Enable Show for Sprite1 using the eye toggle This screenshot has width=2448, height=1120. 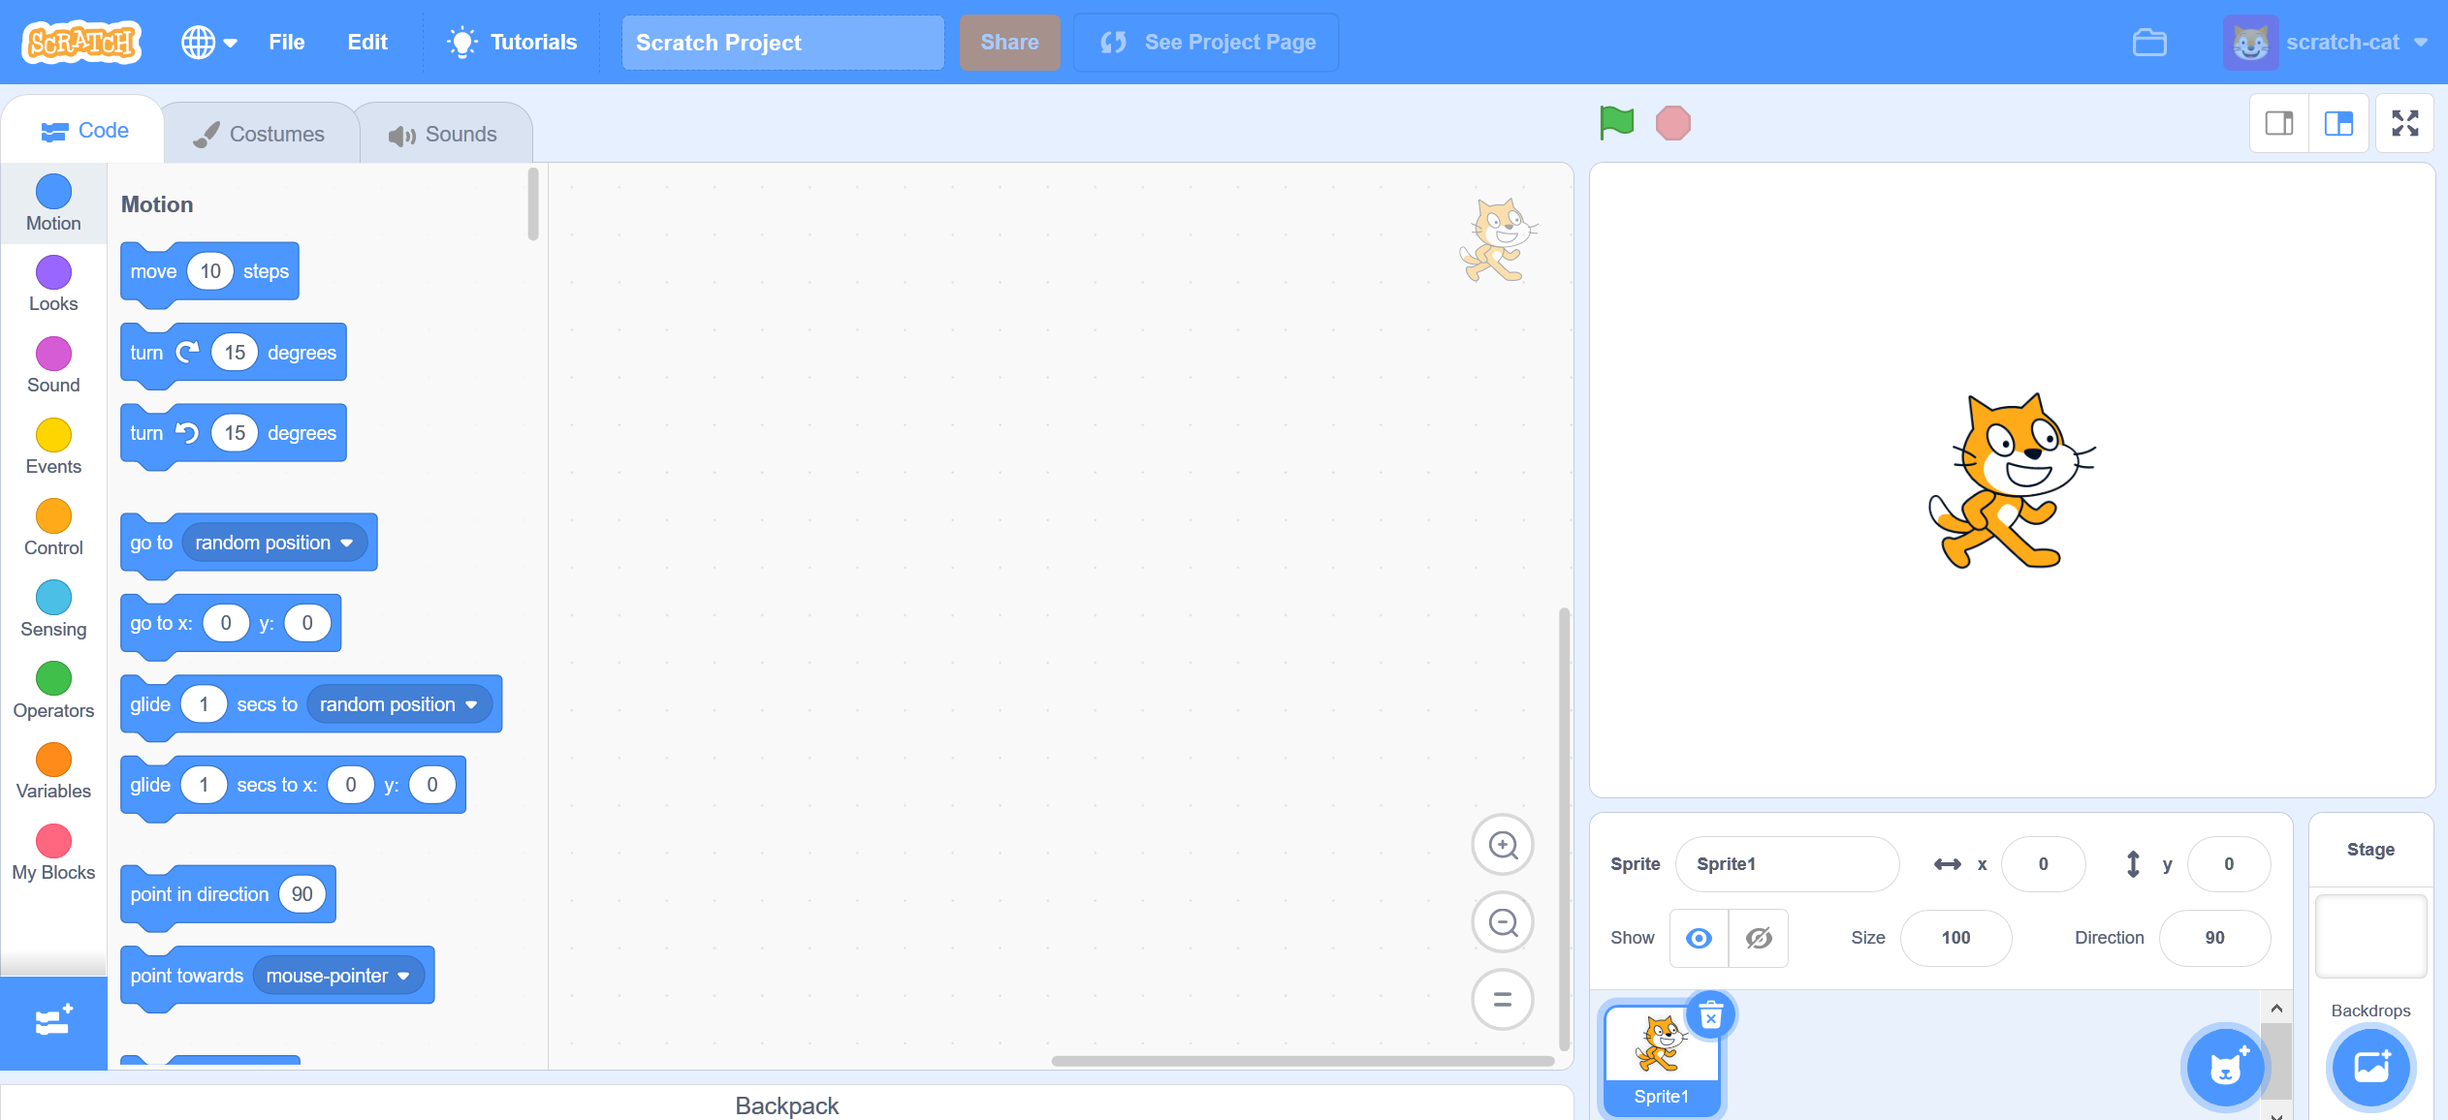click(x=1698, y=938)
